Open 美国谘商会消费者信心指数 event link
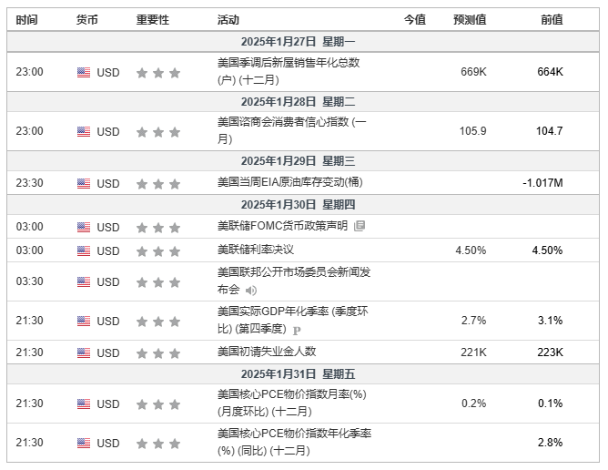The width and height of the screenshot is (608, 470). click(x=291, y=121)
